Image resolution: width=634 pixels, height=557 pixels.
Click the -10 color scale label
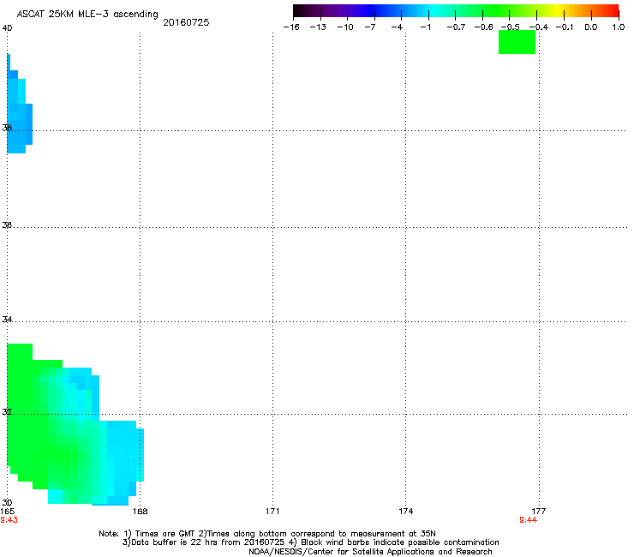(x=345, y=27)
